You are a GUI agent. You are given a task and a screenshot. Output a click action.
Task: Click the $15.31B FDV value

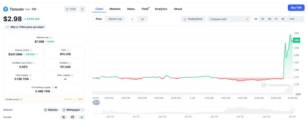[65, 54]
